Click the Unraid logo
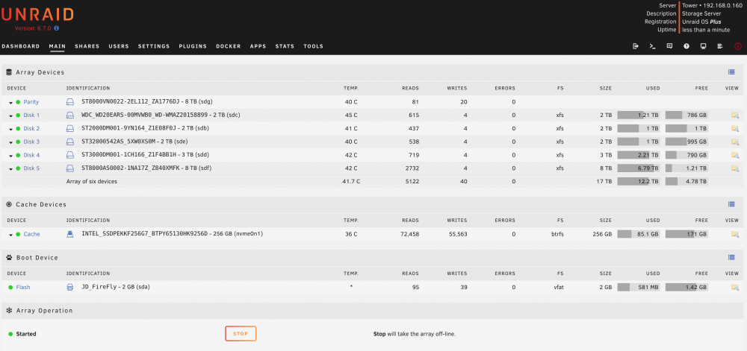This screenshot has width=747, height=351. coord(37,14)
